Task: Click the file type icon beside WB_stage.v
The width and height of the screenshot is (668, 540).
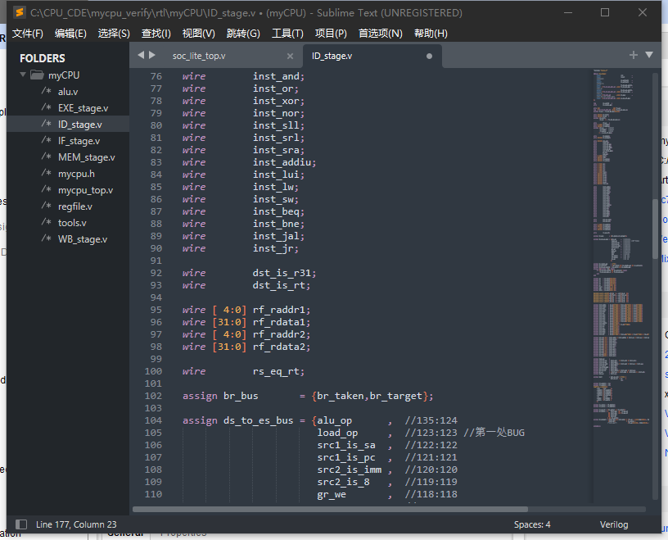Action: (x=47, y=239)
